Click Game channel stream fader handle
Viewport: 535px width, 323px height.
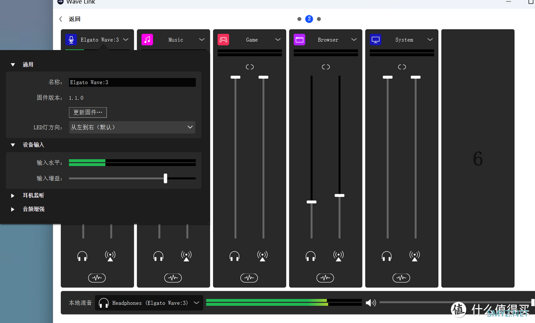point(264,77)
